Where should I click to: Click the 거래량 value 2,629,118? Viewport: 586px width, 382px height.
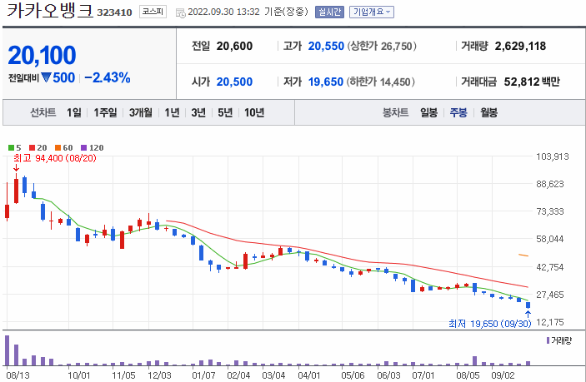[x=520, y=46]
